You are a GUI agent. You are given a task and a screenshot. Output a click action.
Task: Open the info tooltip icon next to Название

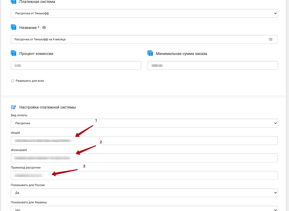[x=44, y=28]
